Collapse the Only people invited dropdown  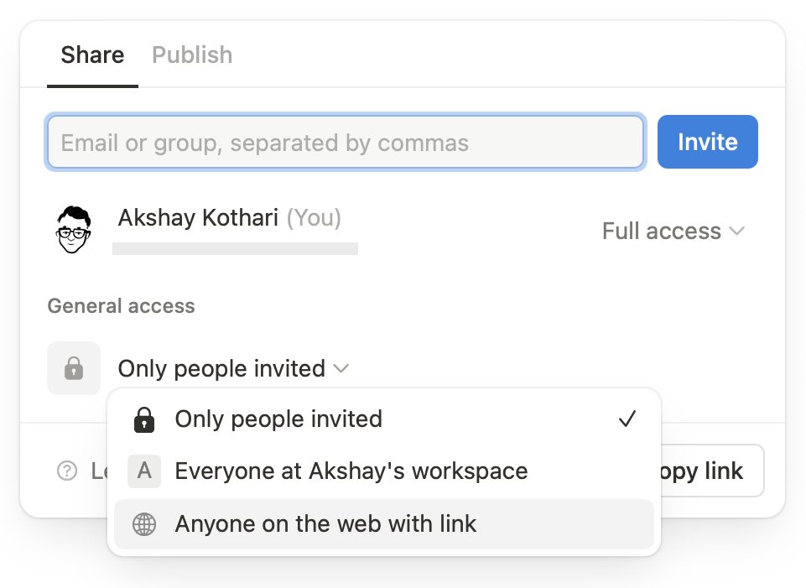pyautogui.click(x=234, y=368)
